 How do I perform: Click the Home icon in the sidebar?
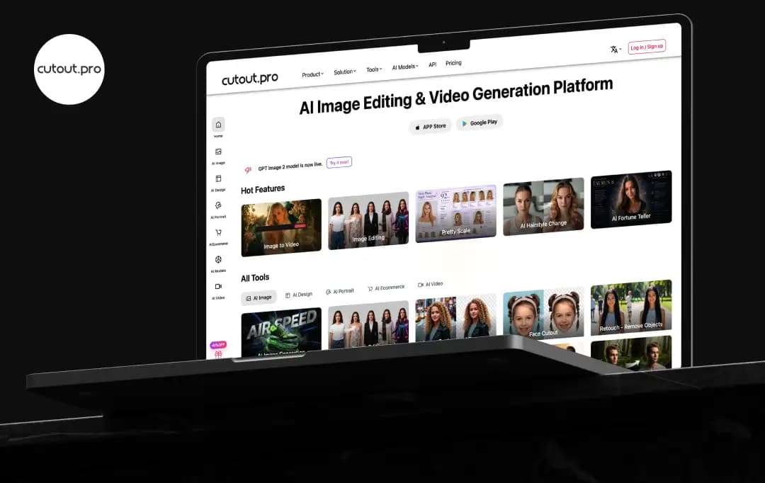(x=218, y=125)
